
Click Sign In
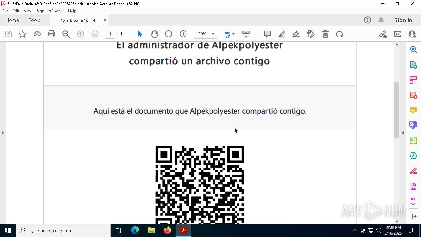(403, 20)
